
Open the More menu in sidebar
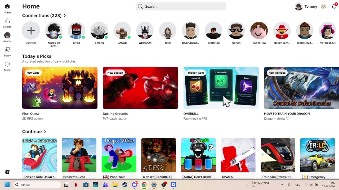7,64
